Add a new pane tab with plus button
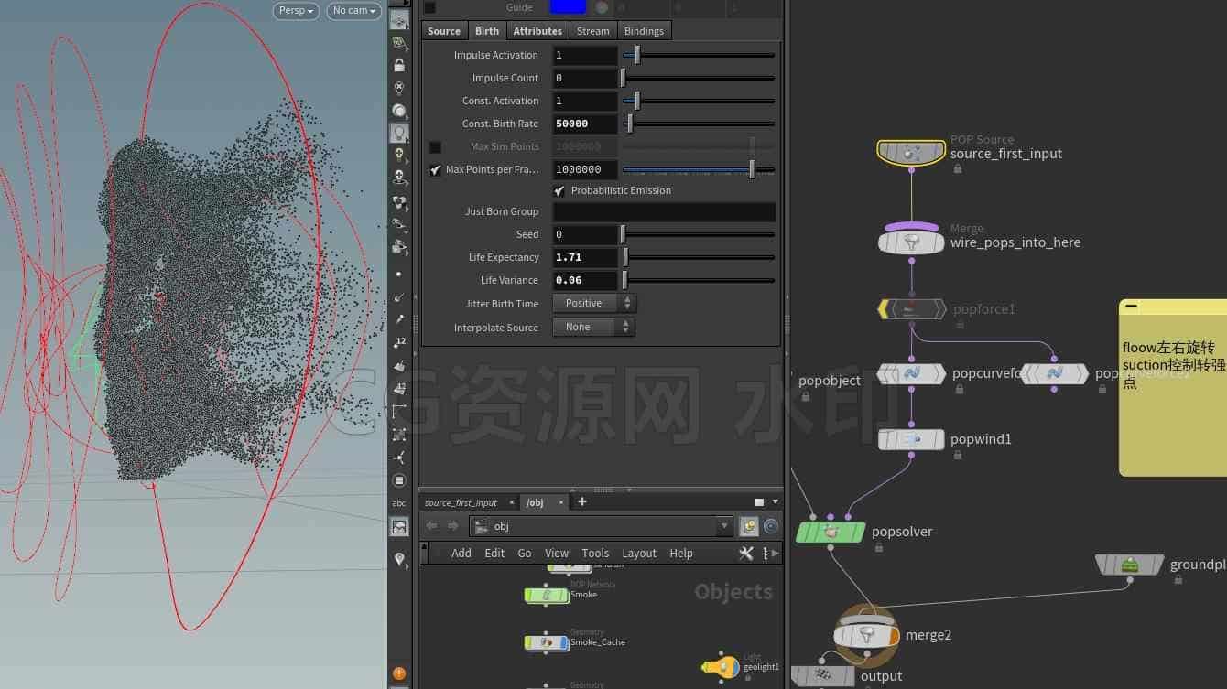The width and height of the screenshot is (1227, 689). pyautogui.click(x=581, y=501)
